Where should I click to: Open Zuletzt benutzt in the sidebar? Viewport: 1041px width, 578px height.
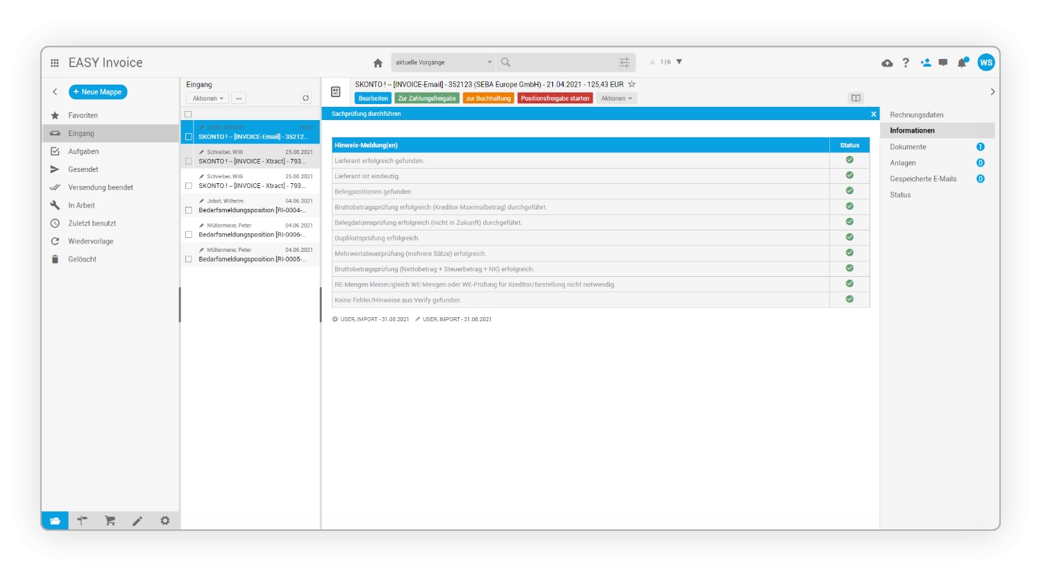tap(111, 223)
